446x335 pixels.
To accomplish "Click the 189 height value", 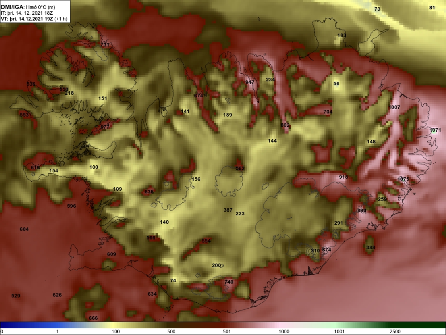I will click(x=227, y=115).
